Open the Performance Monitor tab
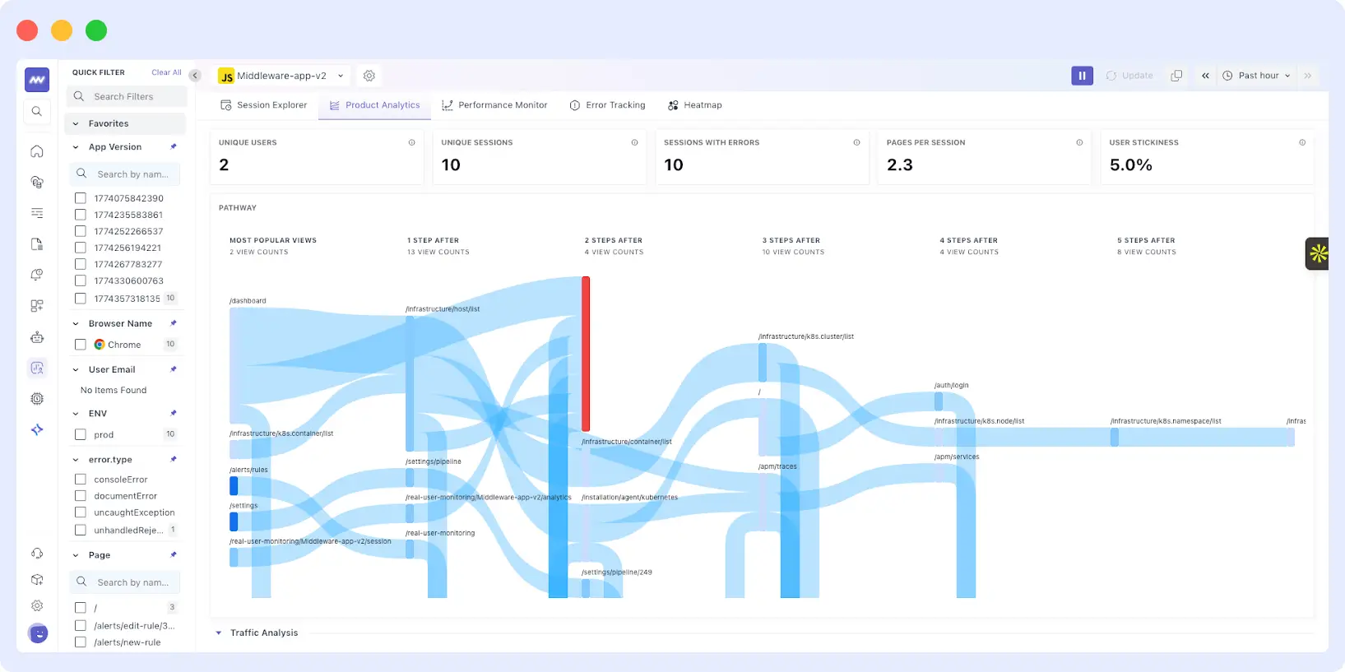 494,105
